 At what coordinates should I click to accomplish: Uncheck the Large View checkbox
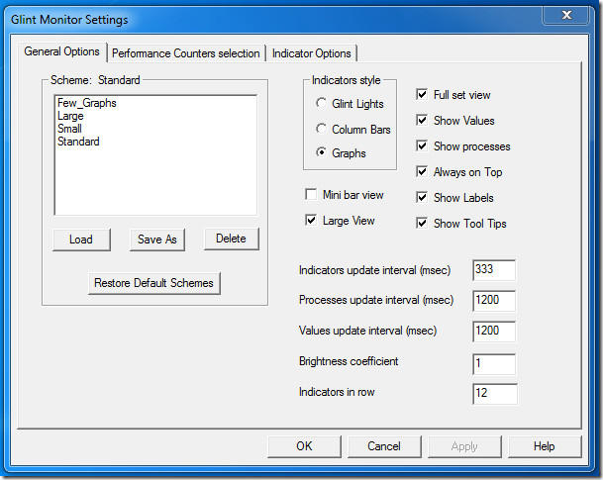pyautogui.click(x=312, y=221)
